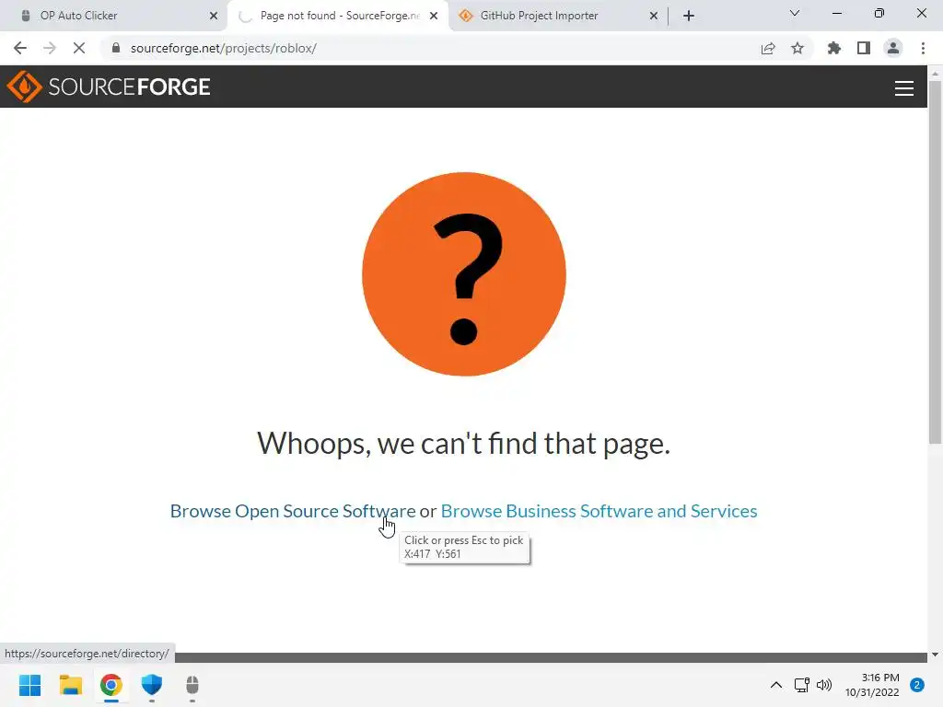Show hidden system tray icons
Image resolution: width=943 pixels, height=707 pixels.
[x=776, y=685]
